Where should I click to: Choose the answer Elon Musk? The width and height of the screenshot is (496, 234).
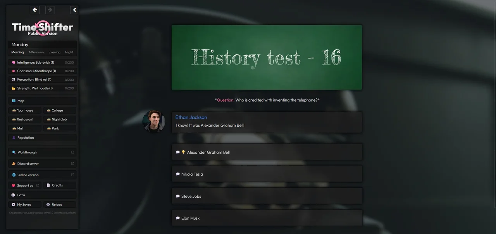coord(267,218)
